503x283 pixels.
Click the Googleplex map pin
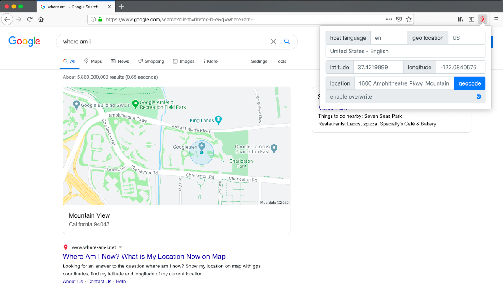coord(202,147)
